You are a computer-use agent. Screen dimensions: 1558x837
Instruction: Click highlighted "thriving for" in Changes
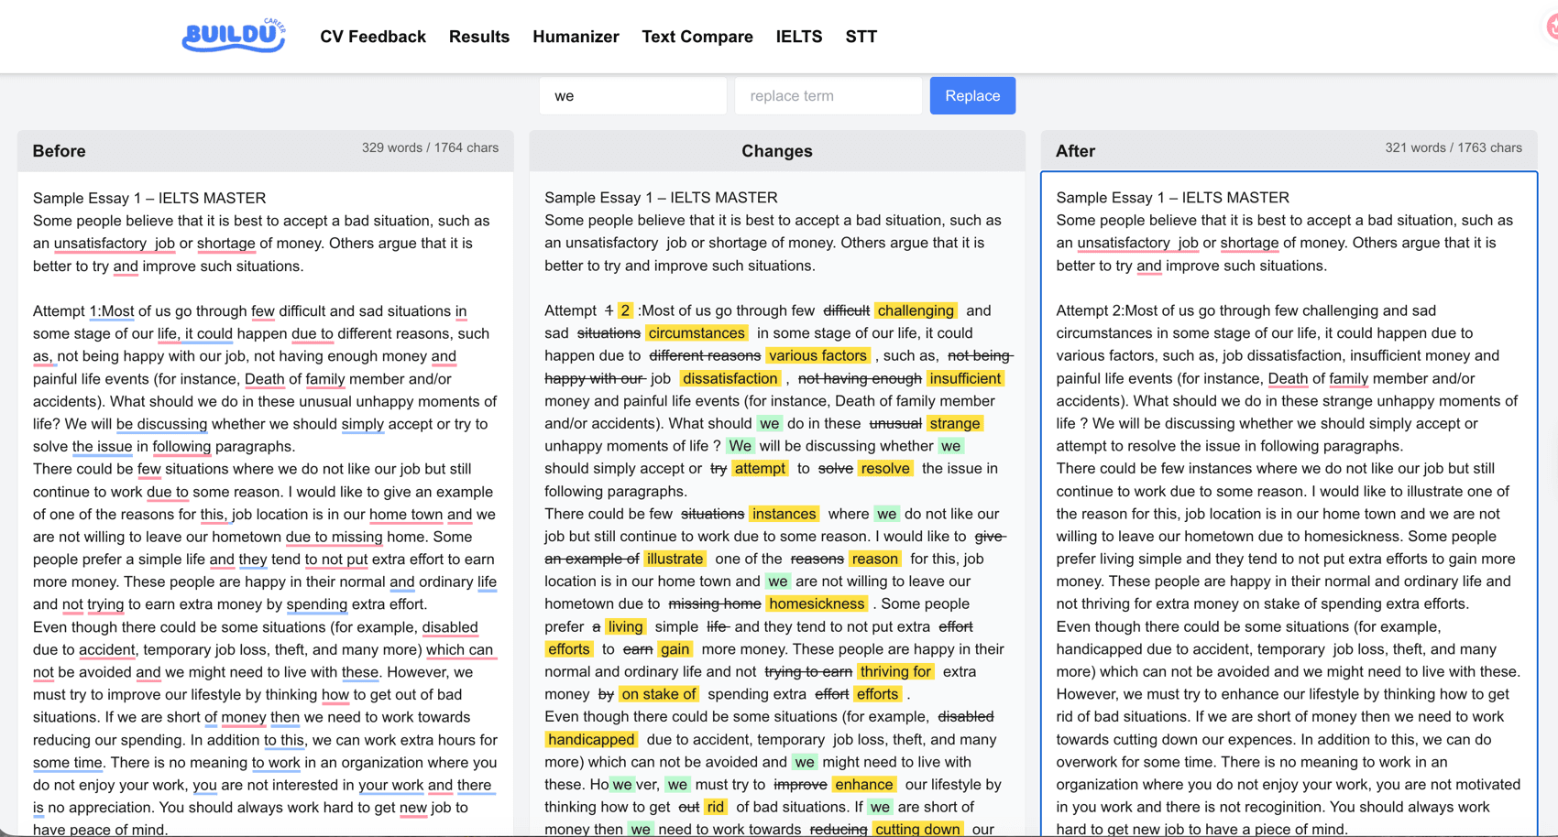(x=895, y=671)
